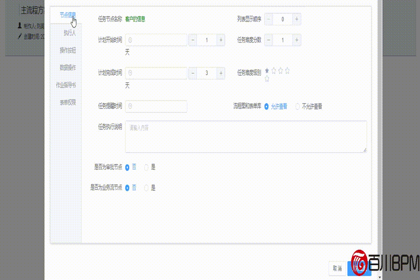The image size is (420, 280).
Task: Click the 计划开始时间 days value 1
Action: (206, 40)
